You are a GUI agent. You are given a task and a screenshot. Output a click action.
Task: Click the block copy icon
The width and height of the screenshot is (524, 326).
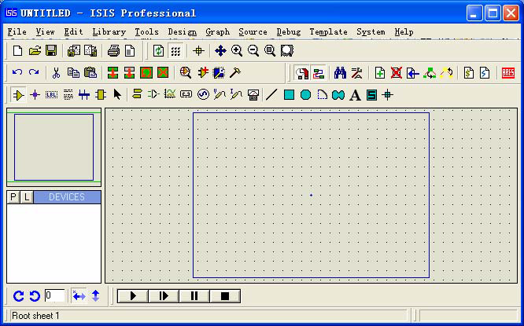[113, 73]
